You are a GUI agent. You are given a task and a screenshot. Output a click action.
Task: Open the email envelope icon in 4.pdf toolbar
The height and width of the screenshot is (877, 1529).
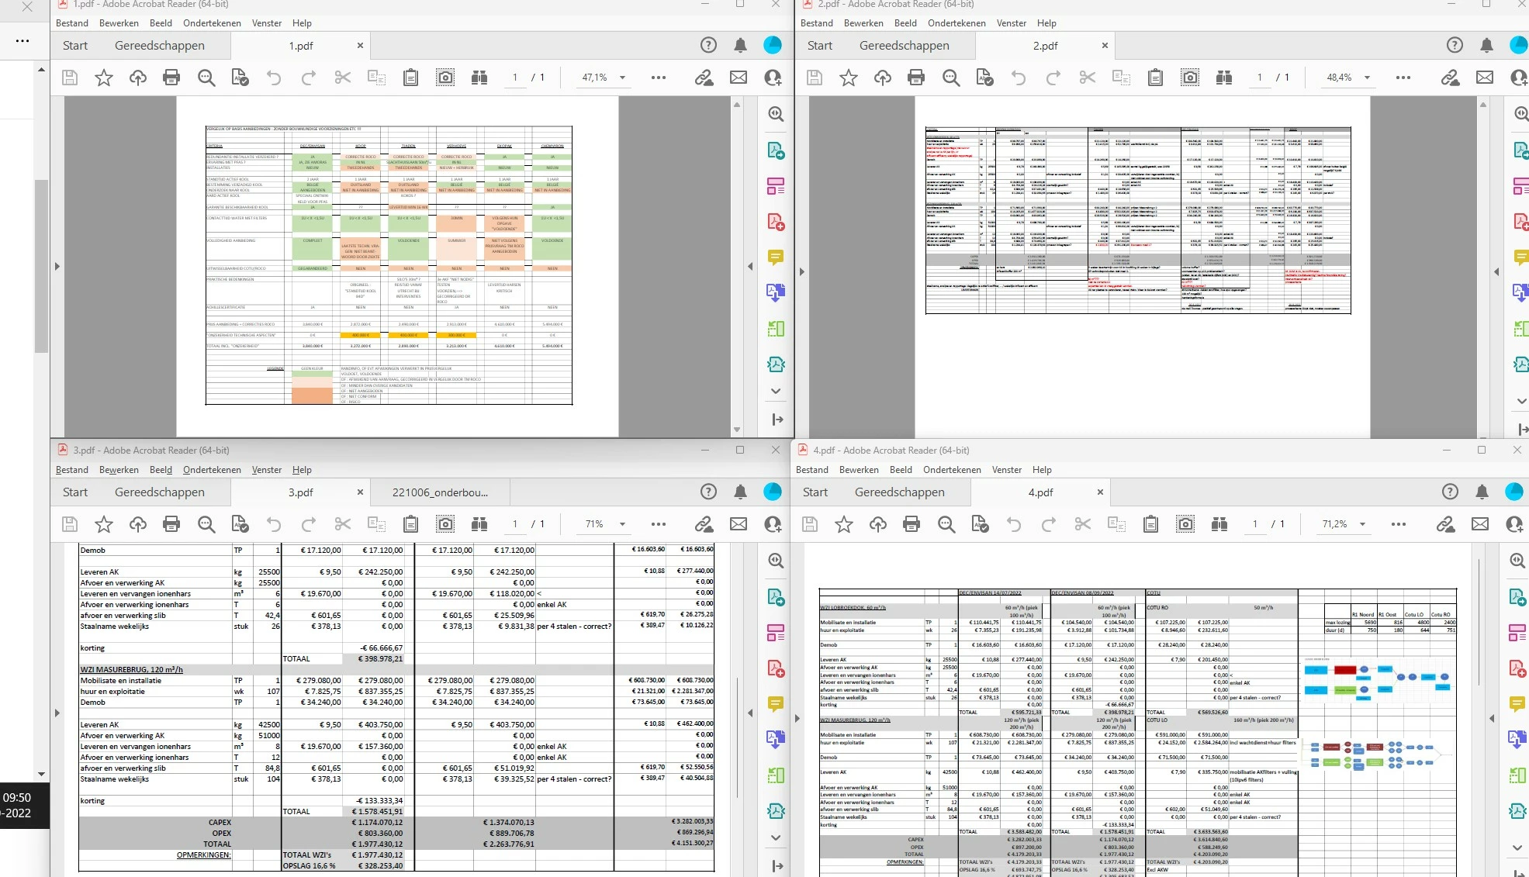(x=1479, y=524)
